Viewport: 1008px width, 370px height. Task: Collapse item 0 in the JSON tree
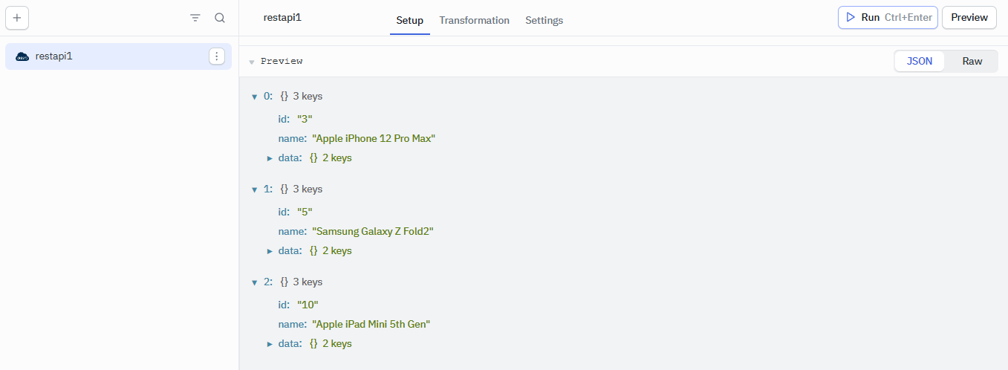pyautogui.click(x=254, y=97)
